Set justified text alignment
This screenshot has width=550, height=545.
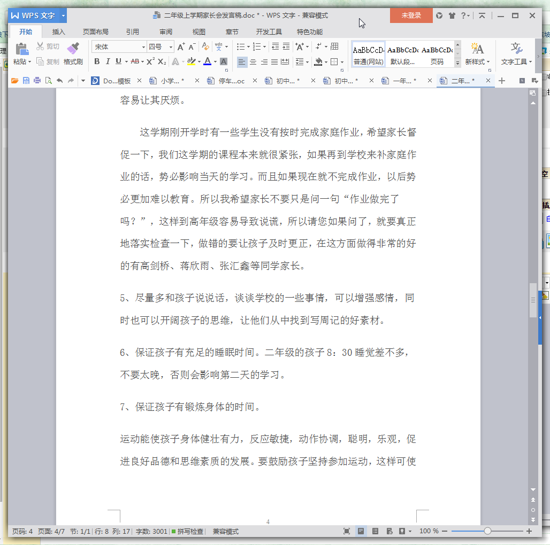tap(274, 62)
